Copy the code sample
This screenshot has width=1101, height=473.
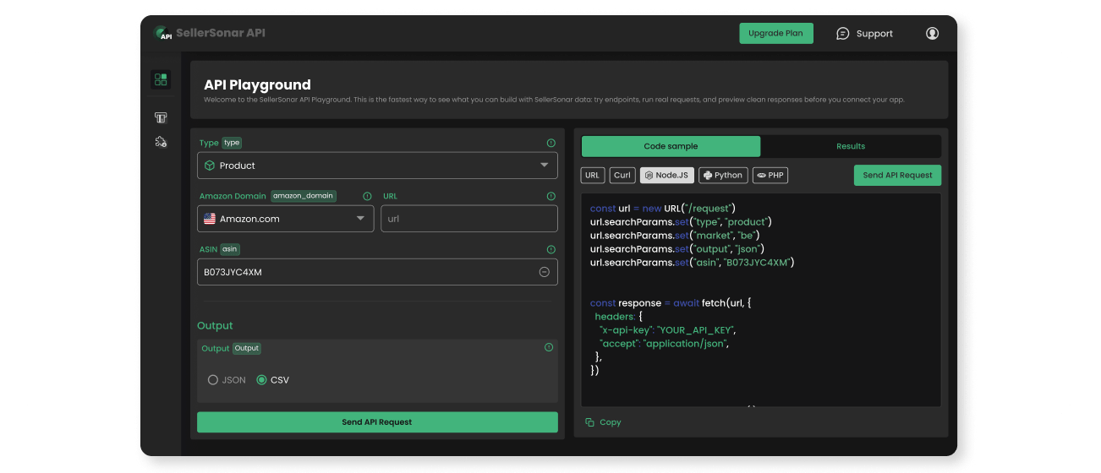[603, 422]
